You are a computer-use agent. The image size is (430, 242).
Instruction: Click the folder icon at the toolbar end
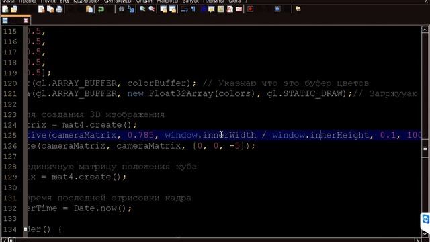(x=298, y=9)
